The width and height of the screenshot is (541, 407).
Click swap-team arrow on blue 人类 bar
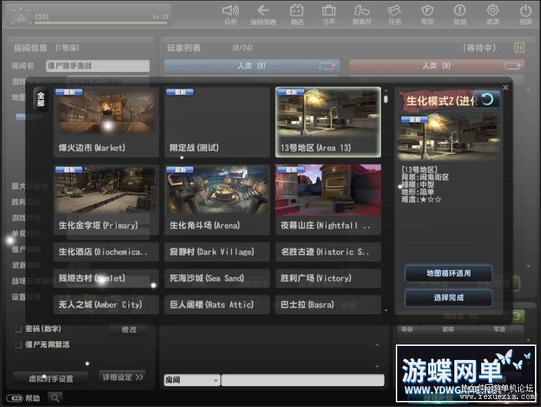tap(327, 66)
